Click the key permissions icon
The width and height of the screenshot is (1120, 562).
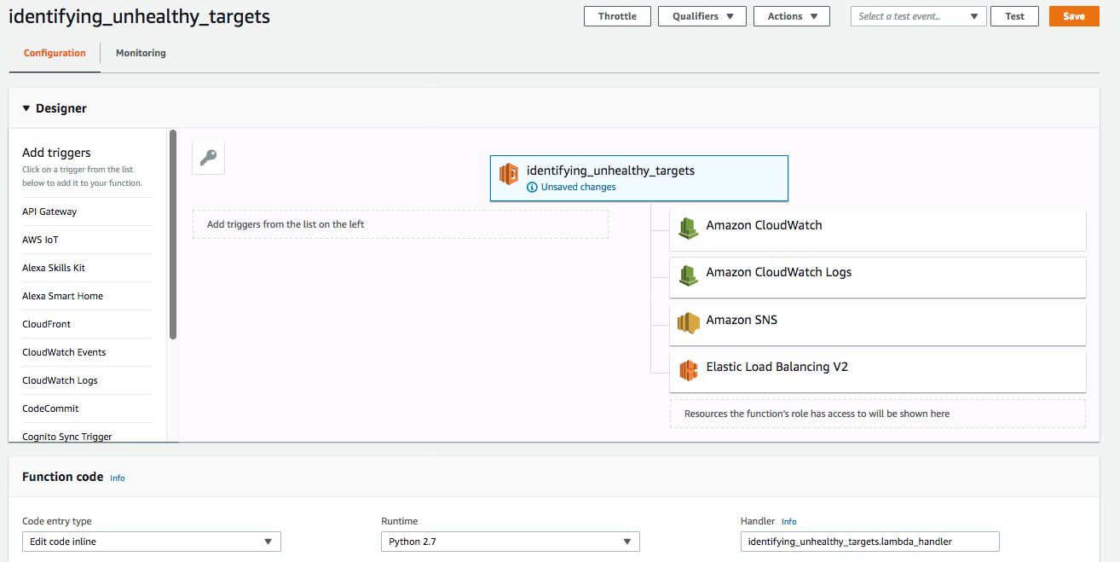(208, 158)
